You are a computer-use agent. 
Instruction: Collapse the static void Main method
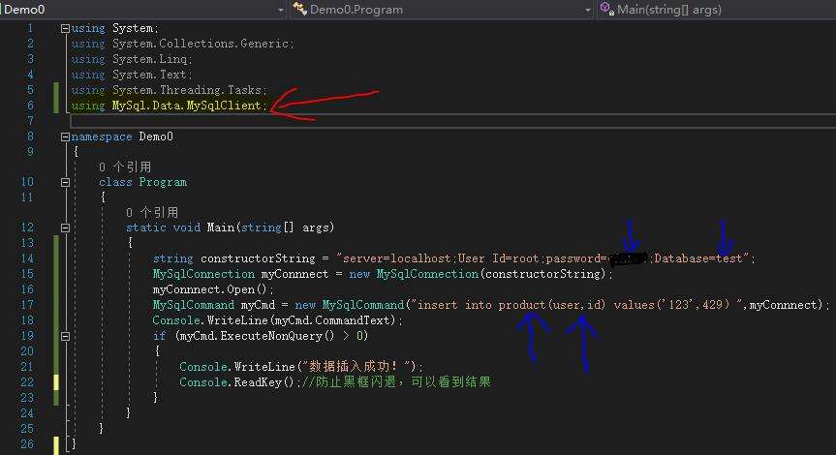65,228
